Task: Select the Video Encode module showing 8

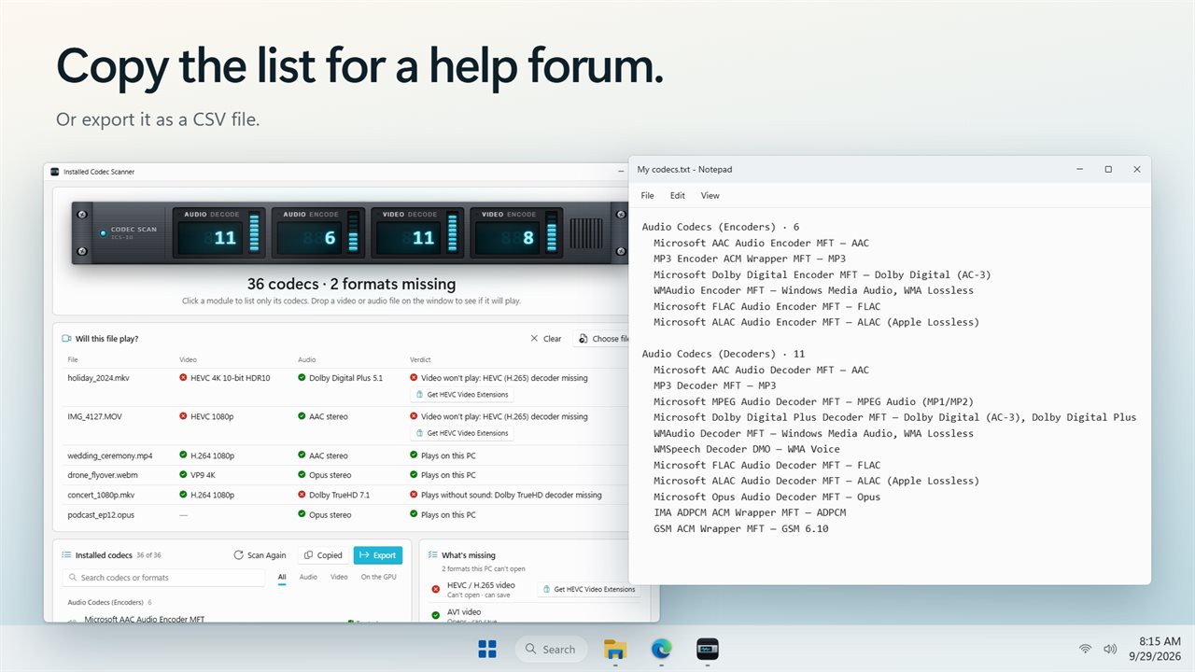Action: click(518, 232)
